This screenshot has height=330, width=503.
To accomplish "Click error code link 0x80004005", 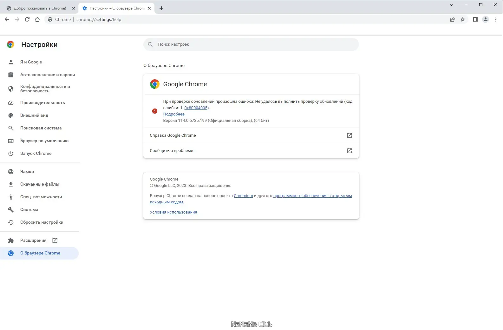I will 196,108.
